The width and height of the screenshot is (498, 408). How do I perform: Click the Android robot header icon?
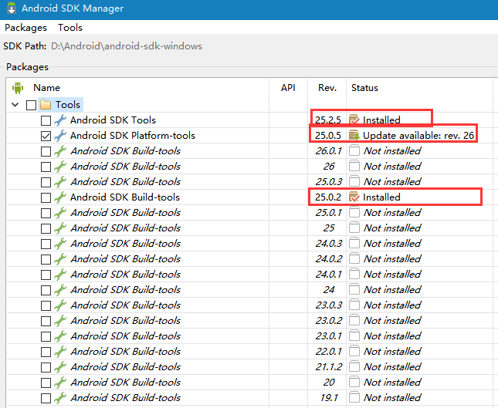pyautogui.click(x=18, y=88)
